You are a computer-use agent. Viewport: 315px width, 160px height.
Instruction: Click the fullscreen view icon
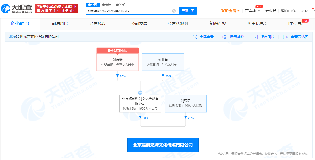coord(195,37)
